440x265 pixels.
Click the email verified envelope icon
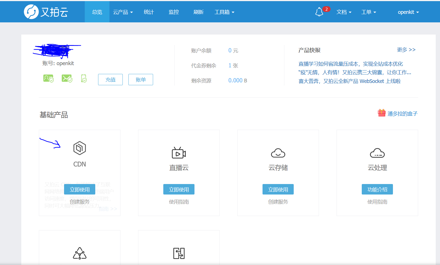[67, 78]
